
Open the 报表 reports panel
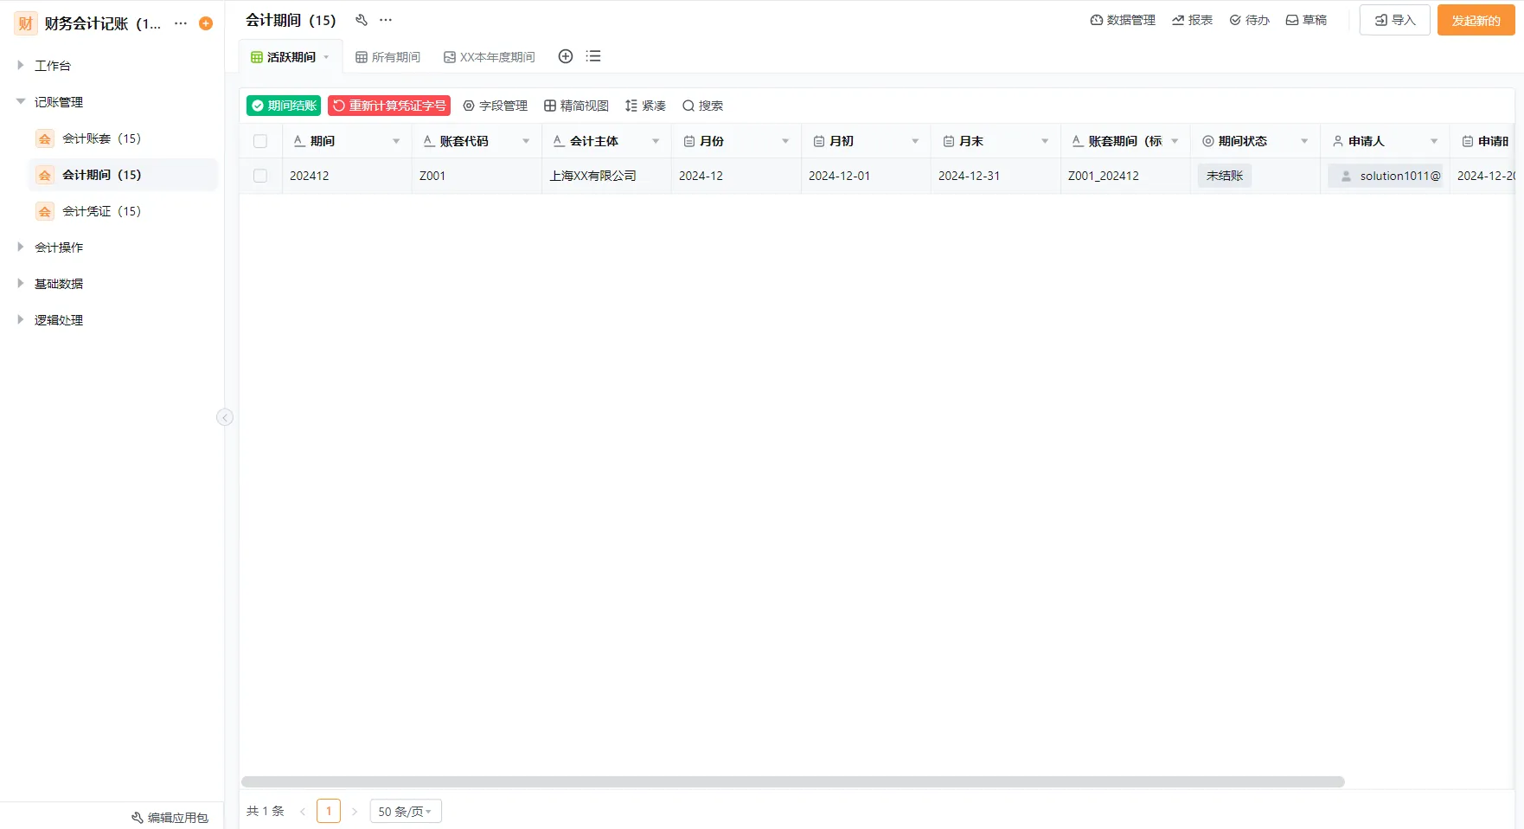pos(1192,19)
